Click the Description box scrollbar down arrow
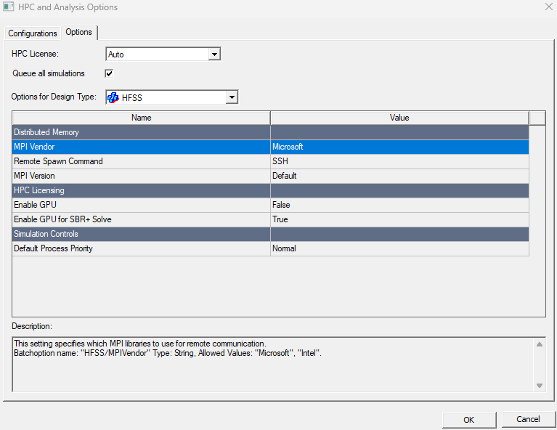The width and height of the screenshot is (557, 430). tap(540, 386)
